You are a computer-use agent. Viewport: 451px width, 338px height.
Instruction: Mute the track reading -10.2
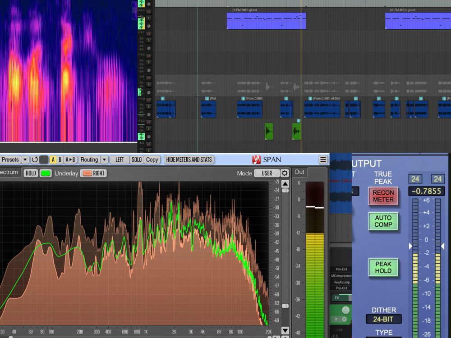149,123
